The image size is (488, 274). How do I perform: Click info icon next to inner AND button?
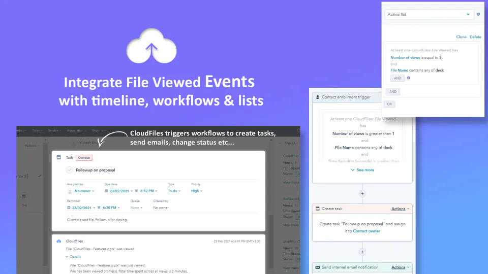(409, 78)
